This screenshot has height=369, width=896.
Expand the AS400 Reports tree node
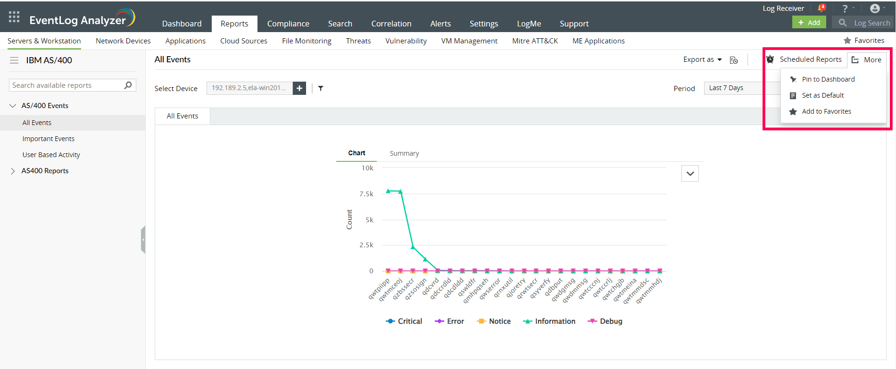[x=13, y=171]
